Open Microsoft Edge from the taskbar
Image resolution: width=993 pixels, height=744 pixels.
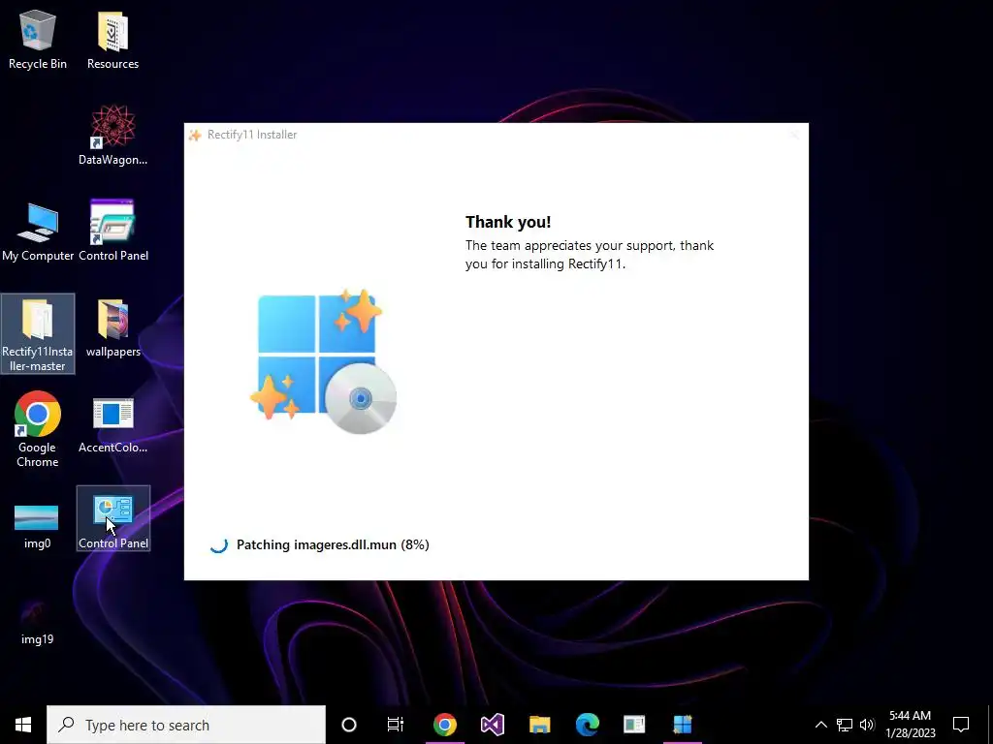[x=587, y=725]
